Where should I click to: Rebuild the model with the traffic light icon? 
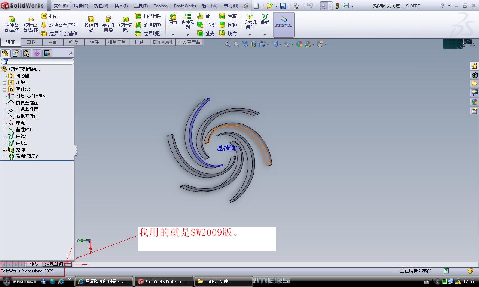pos(337,6)
